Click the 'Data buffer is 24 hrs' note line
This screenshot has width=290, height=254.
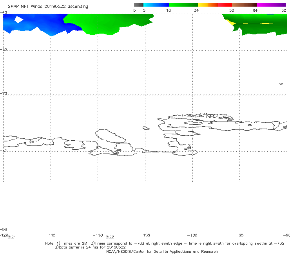coord(90,247)
